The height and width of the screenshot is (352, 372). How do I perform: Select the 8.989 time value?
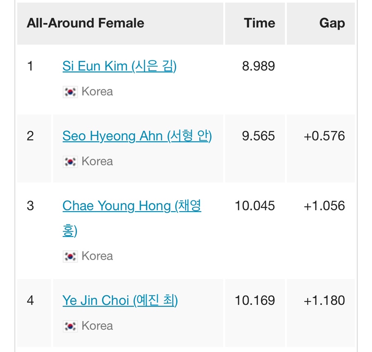pyautogui.click(x=258, y=66)
